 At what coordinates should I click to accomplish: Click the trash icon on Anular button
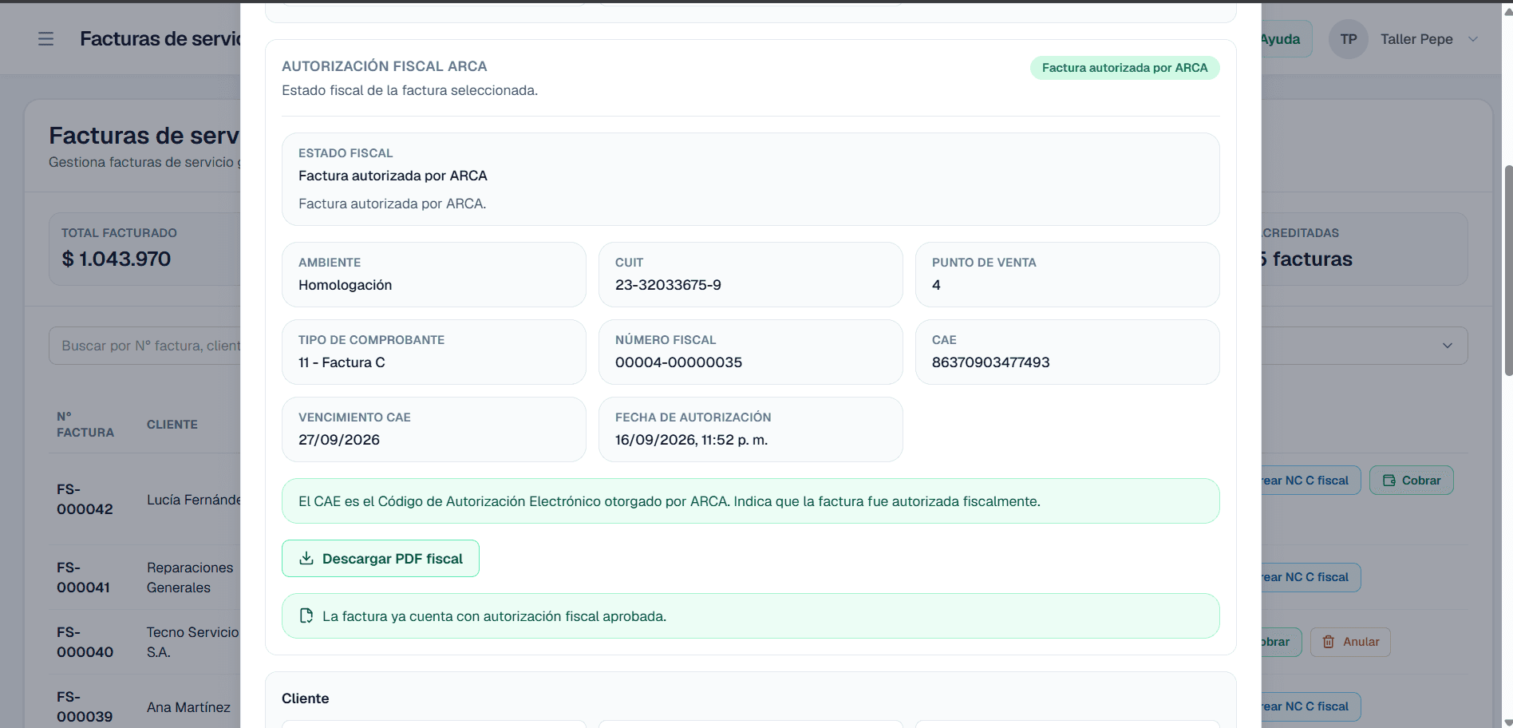coord(1329,642)
